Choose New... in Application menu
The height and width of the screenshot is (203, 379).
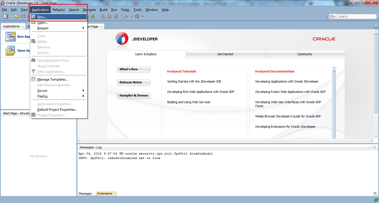click(59, 17)
